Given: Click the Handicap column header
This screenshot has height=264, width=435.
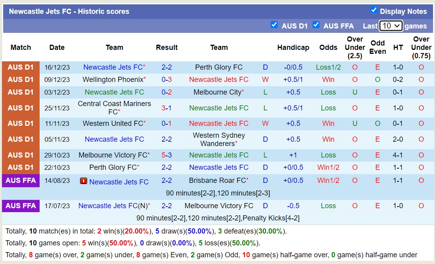Looking at the screenshot, I should pos(293,47).
